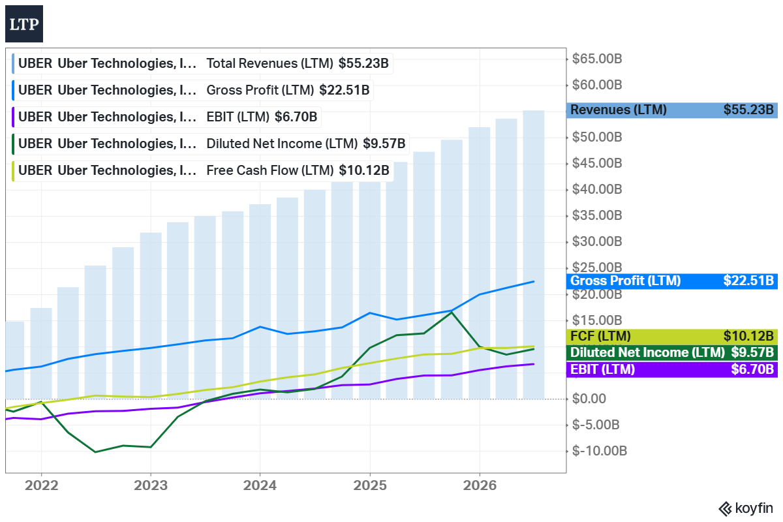Click FCF (LTM) $10.12B axis tag

[x=672, y=337]
